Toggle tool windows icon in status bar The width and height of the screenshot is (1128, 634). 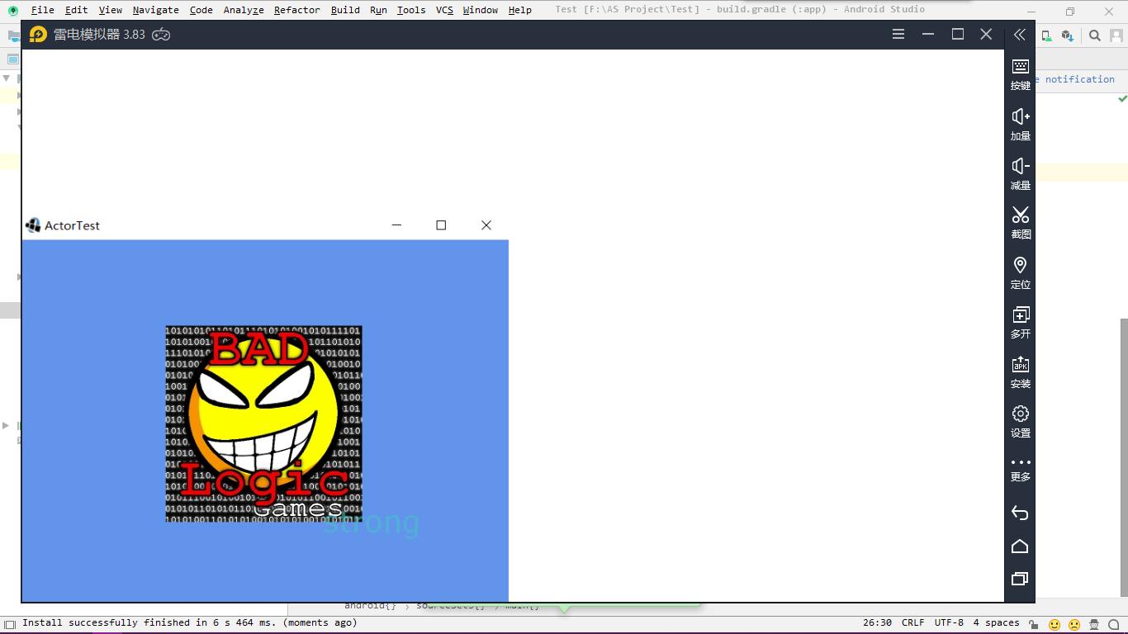(10, 624)
